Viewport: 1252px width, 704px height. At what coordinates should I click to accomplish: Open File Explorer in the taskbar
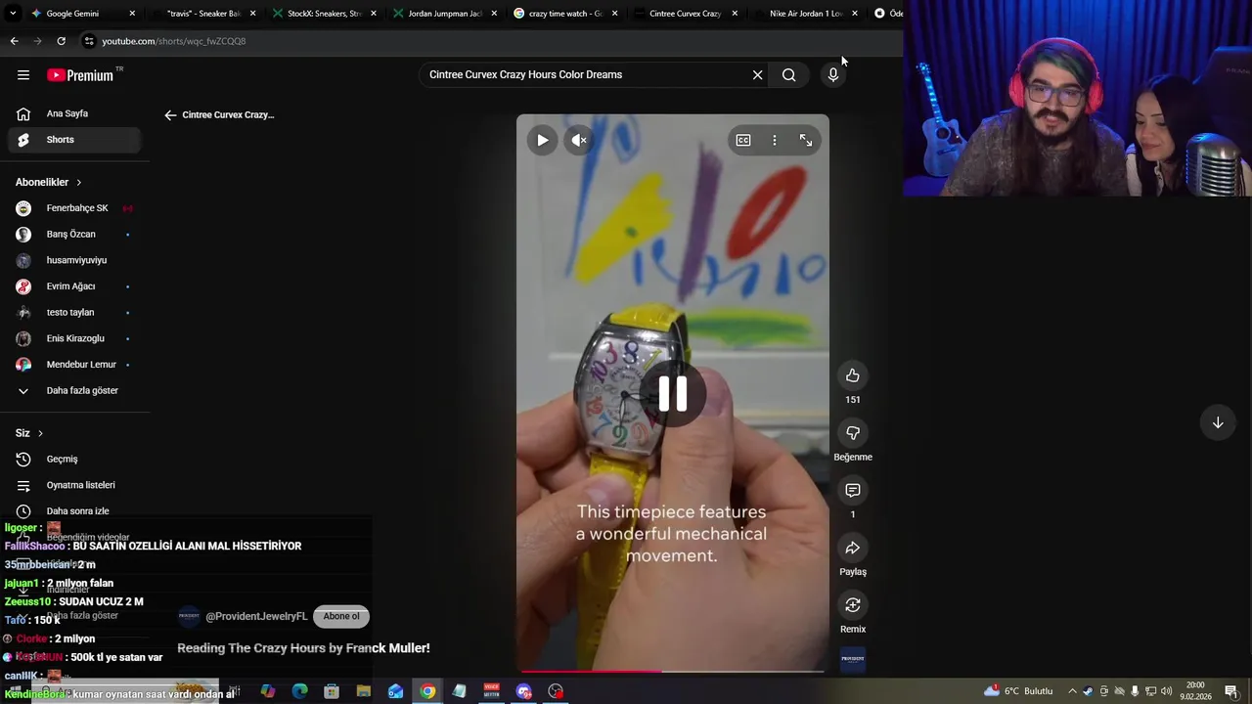pos(363,691)
